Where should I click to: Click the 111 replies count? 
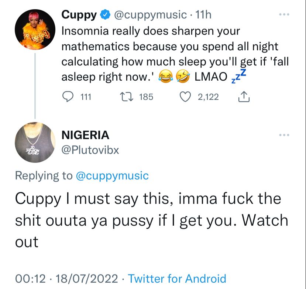tap(86, 97)
